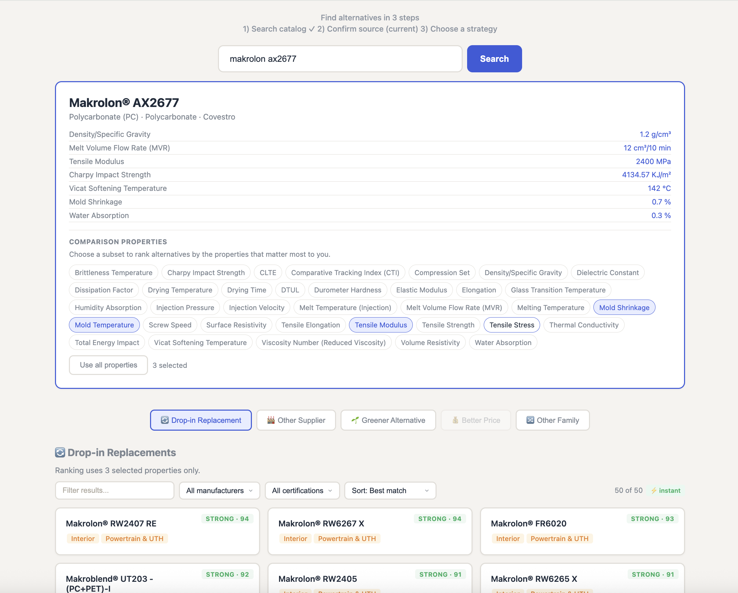Open the Makrolon FR6020 result card

tap(582, 531)
